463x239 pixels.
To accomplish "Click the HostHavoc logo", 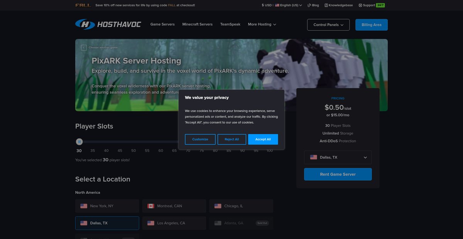I will click(108, 24).
